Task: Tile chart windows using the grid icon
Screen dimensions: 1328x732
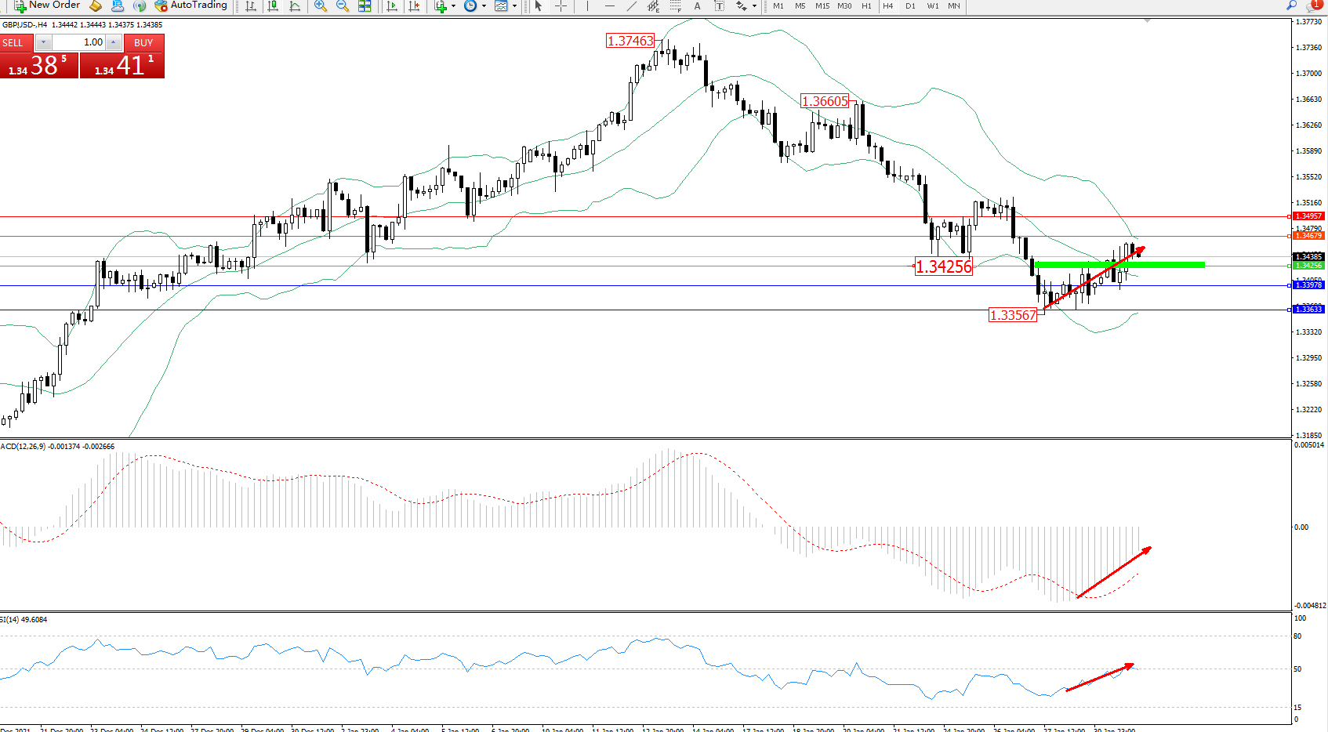Action: 365,5
